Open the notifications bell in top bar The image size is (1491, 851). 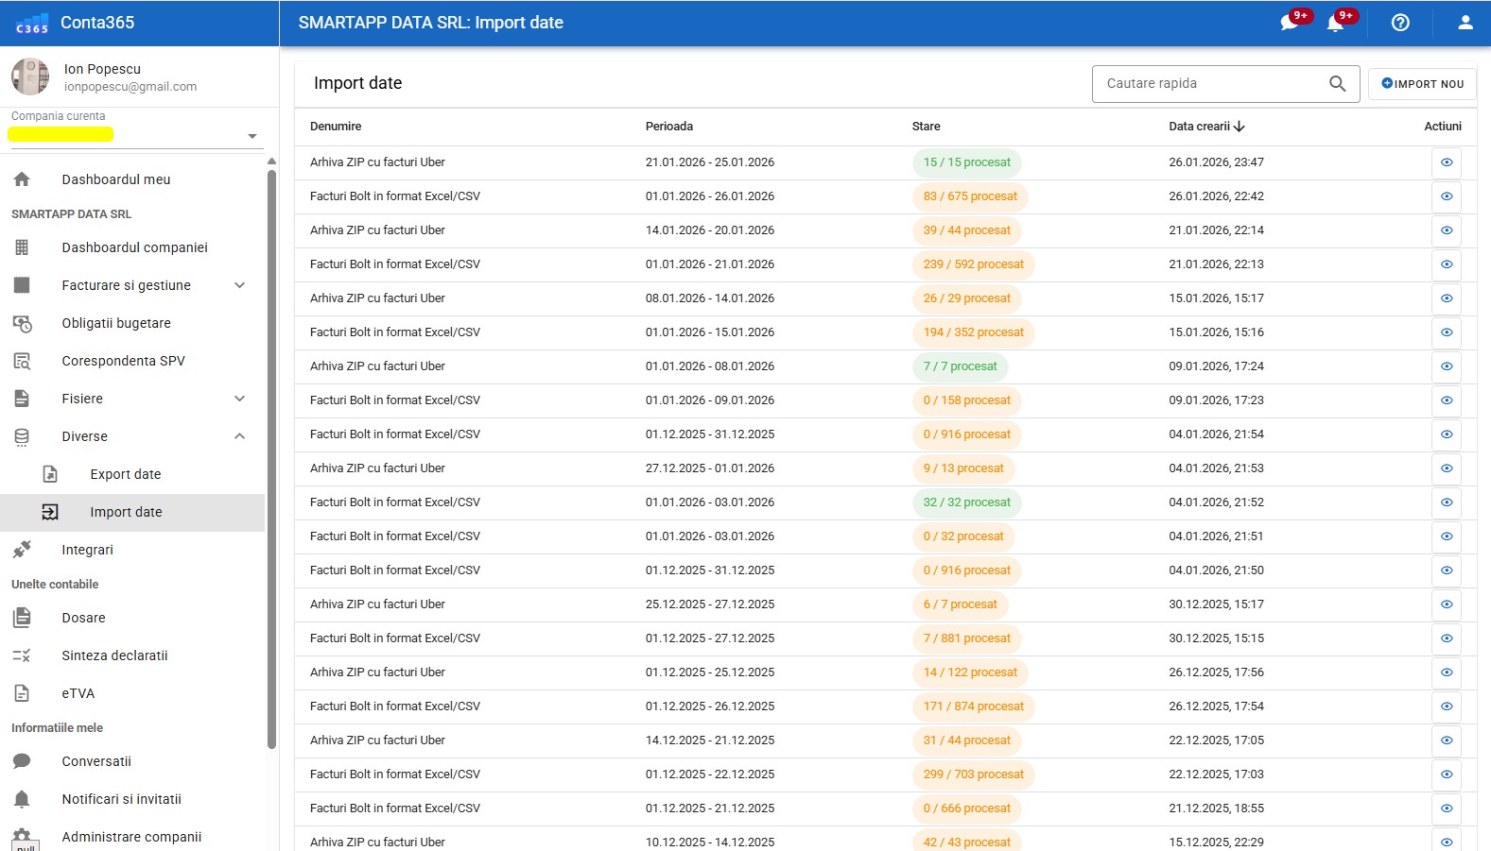tap(1335, 23)
